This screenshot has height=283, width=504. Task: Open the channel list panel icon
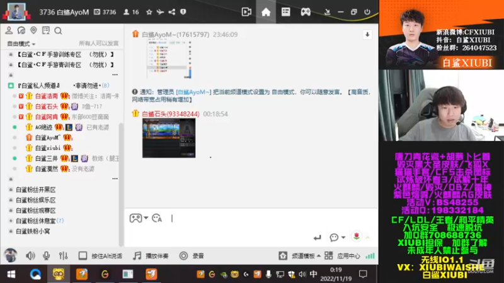point(285,12)
